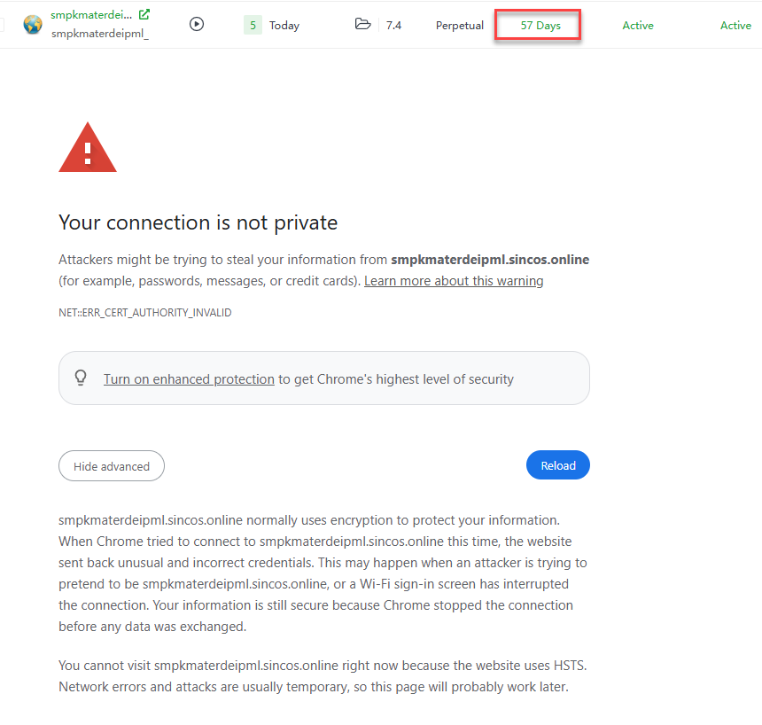Click the globe website icon
The image size is (762, 725).
coord(33,25)
